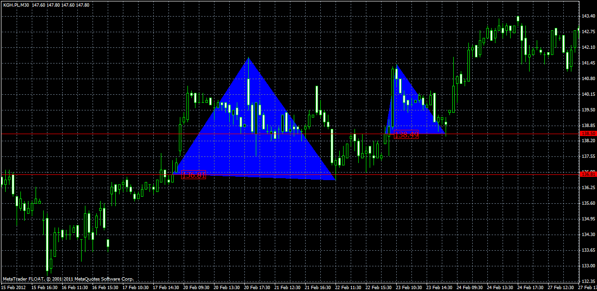Click the 20 Feb 13:30 time label
The width and height of the screenshot is (597, 291).
[227, 288]
